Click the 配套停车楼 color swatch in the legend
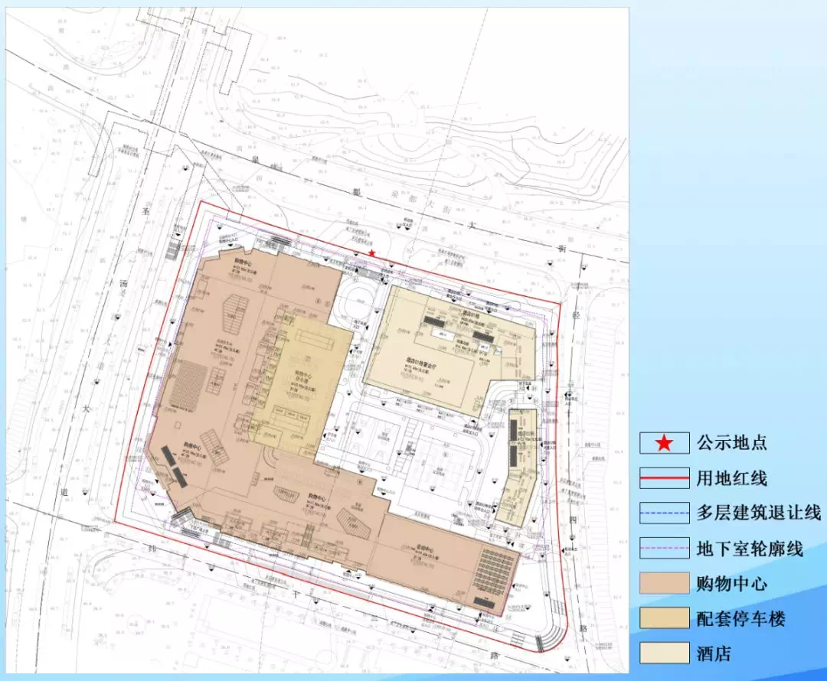This screenshot has width=827, height=681. pyautogui.click(x=664, y=618)
